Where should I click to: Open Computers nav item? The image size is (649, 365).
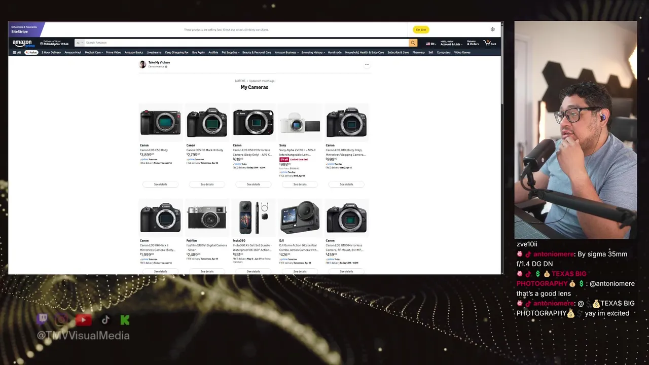tap(444, 52)
